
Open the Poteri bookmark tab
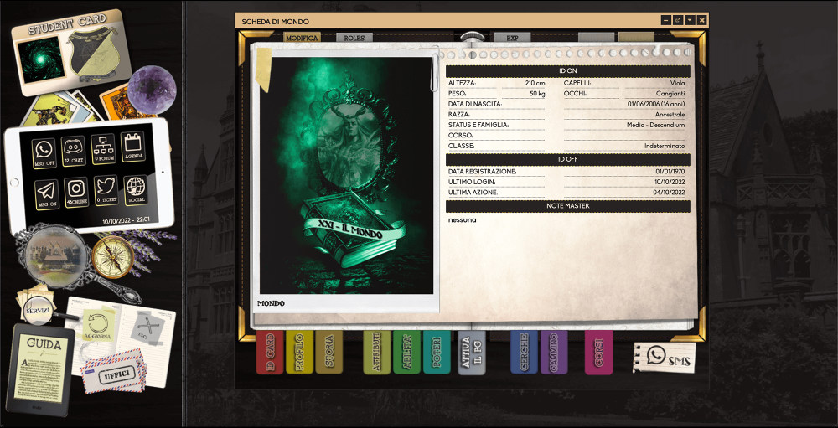[437, 352]
